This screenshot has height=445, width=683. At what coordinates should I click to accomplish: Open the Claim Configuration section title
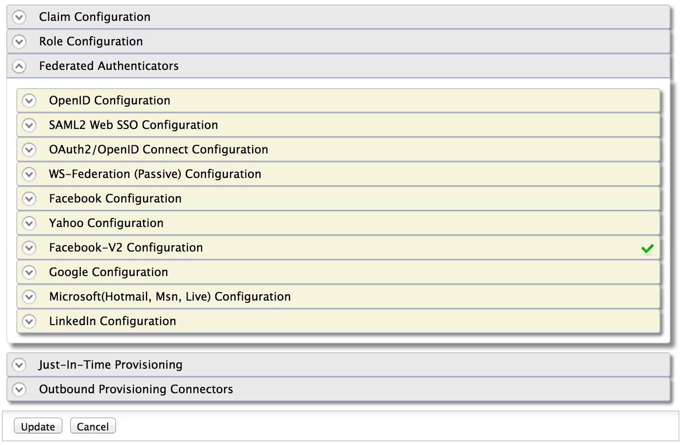click(94, 17)
